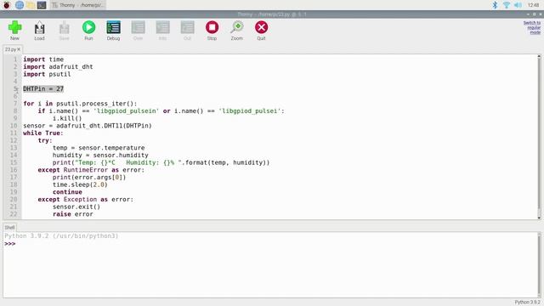
Task: Click the Python 3.9.2 shell banner text
Action: pos(61,236)
